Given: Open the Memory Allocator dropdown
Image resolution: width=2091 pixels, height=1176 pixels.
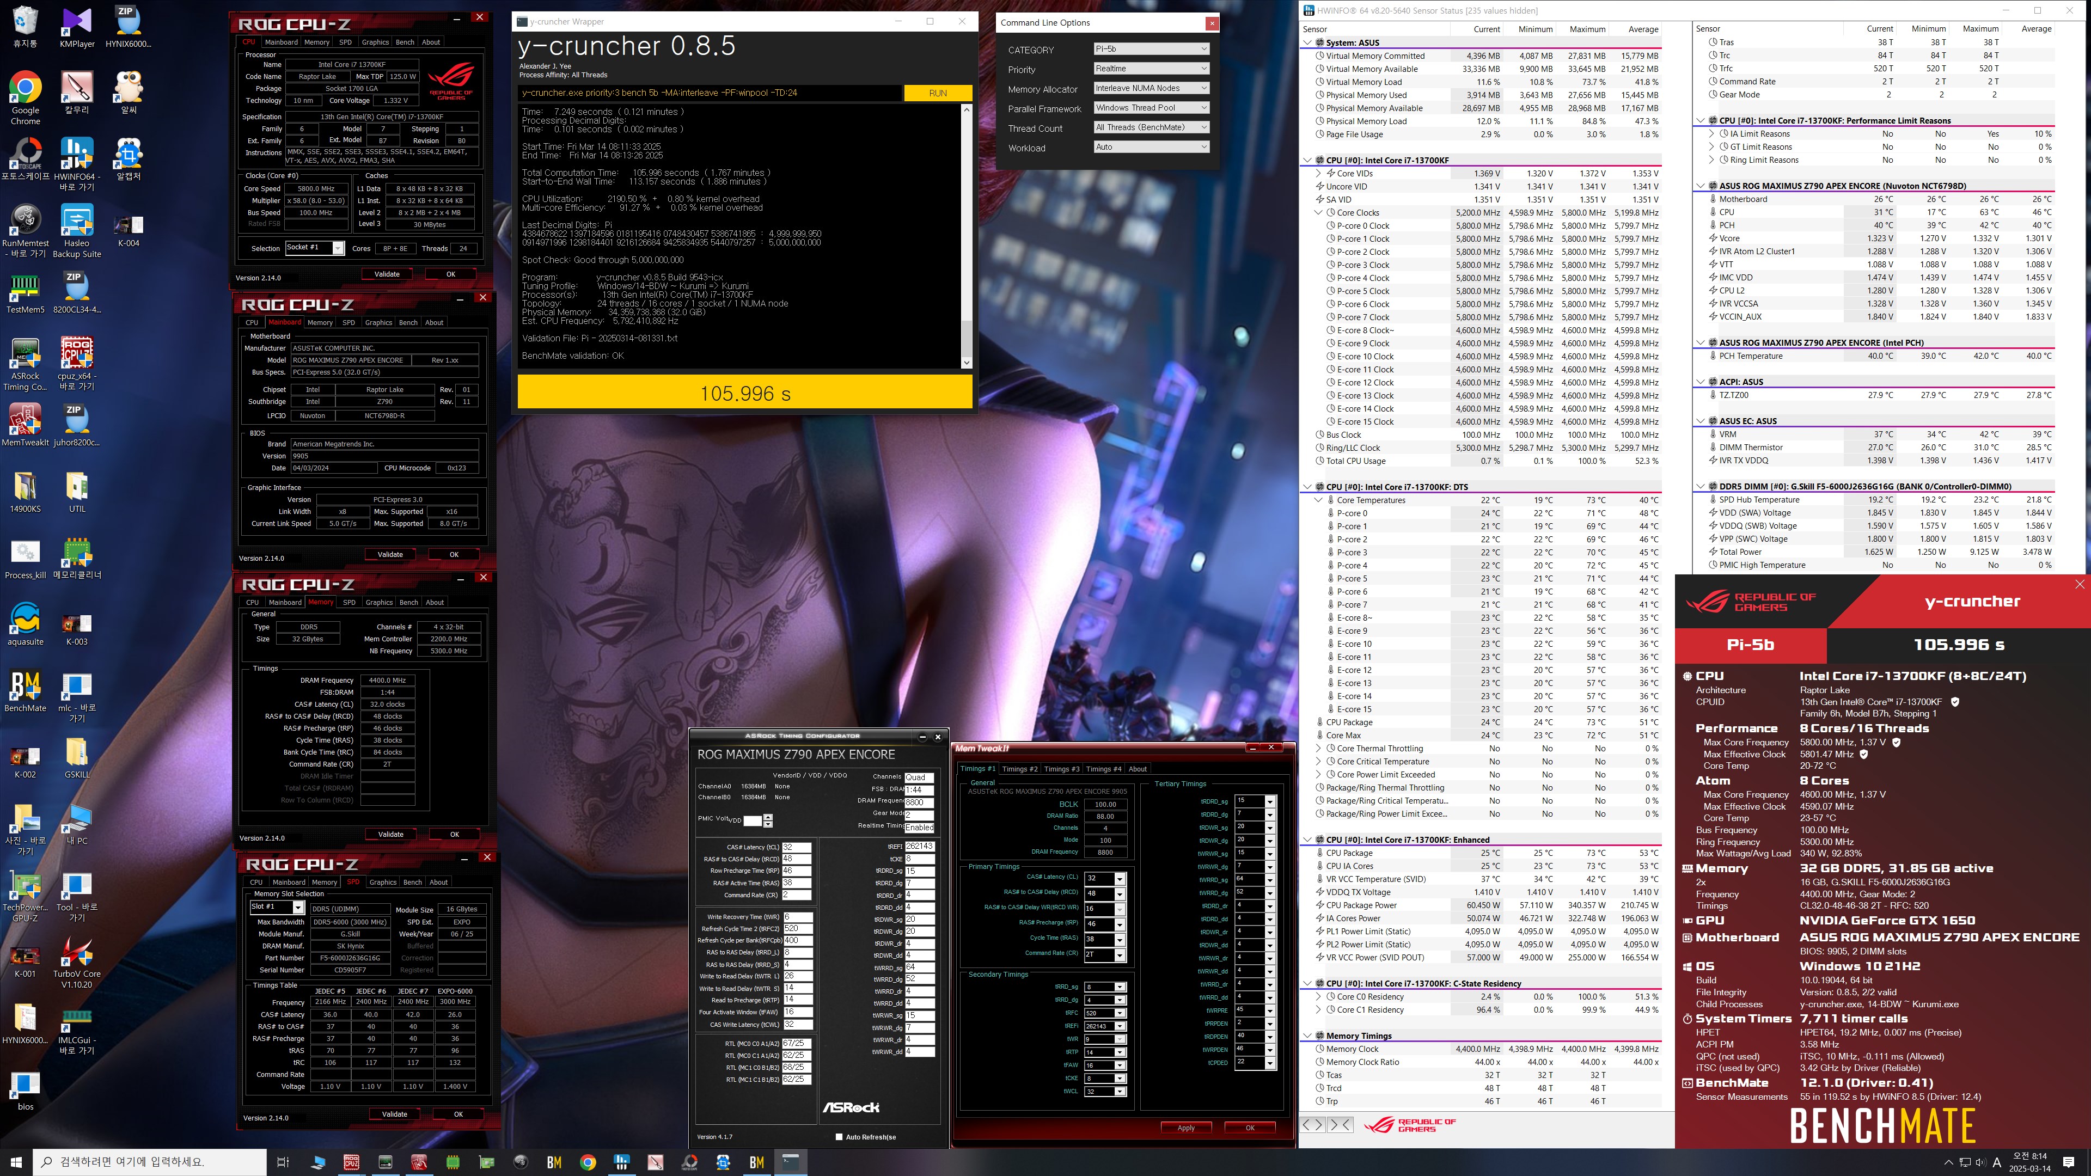Looking at the screenshot, I should (x=1151, y=88).
